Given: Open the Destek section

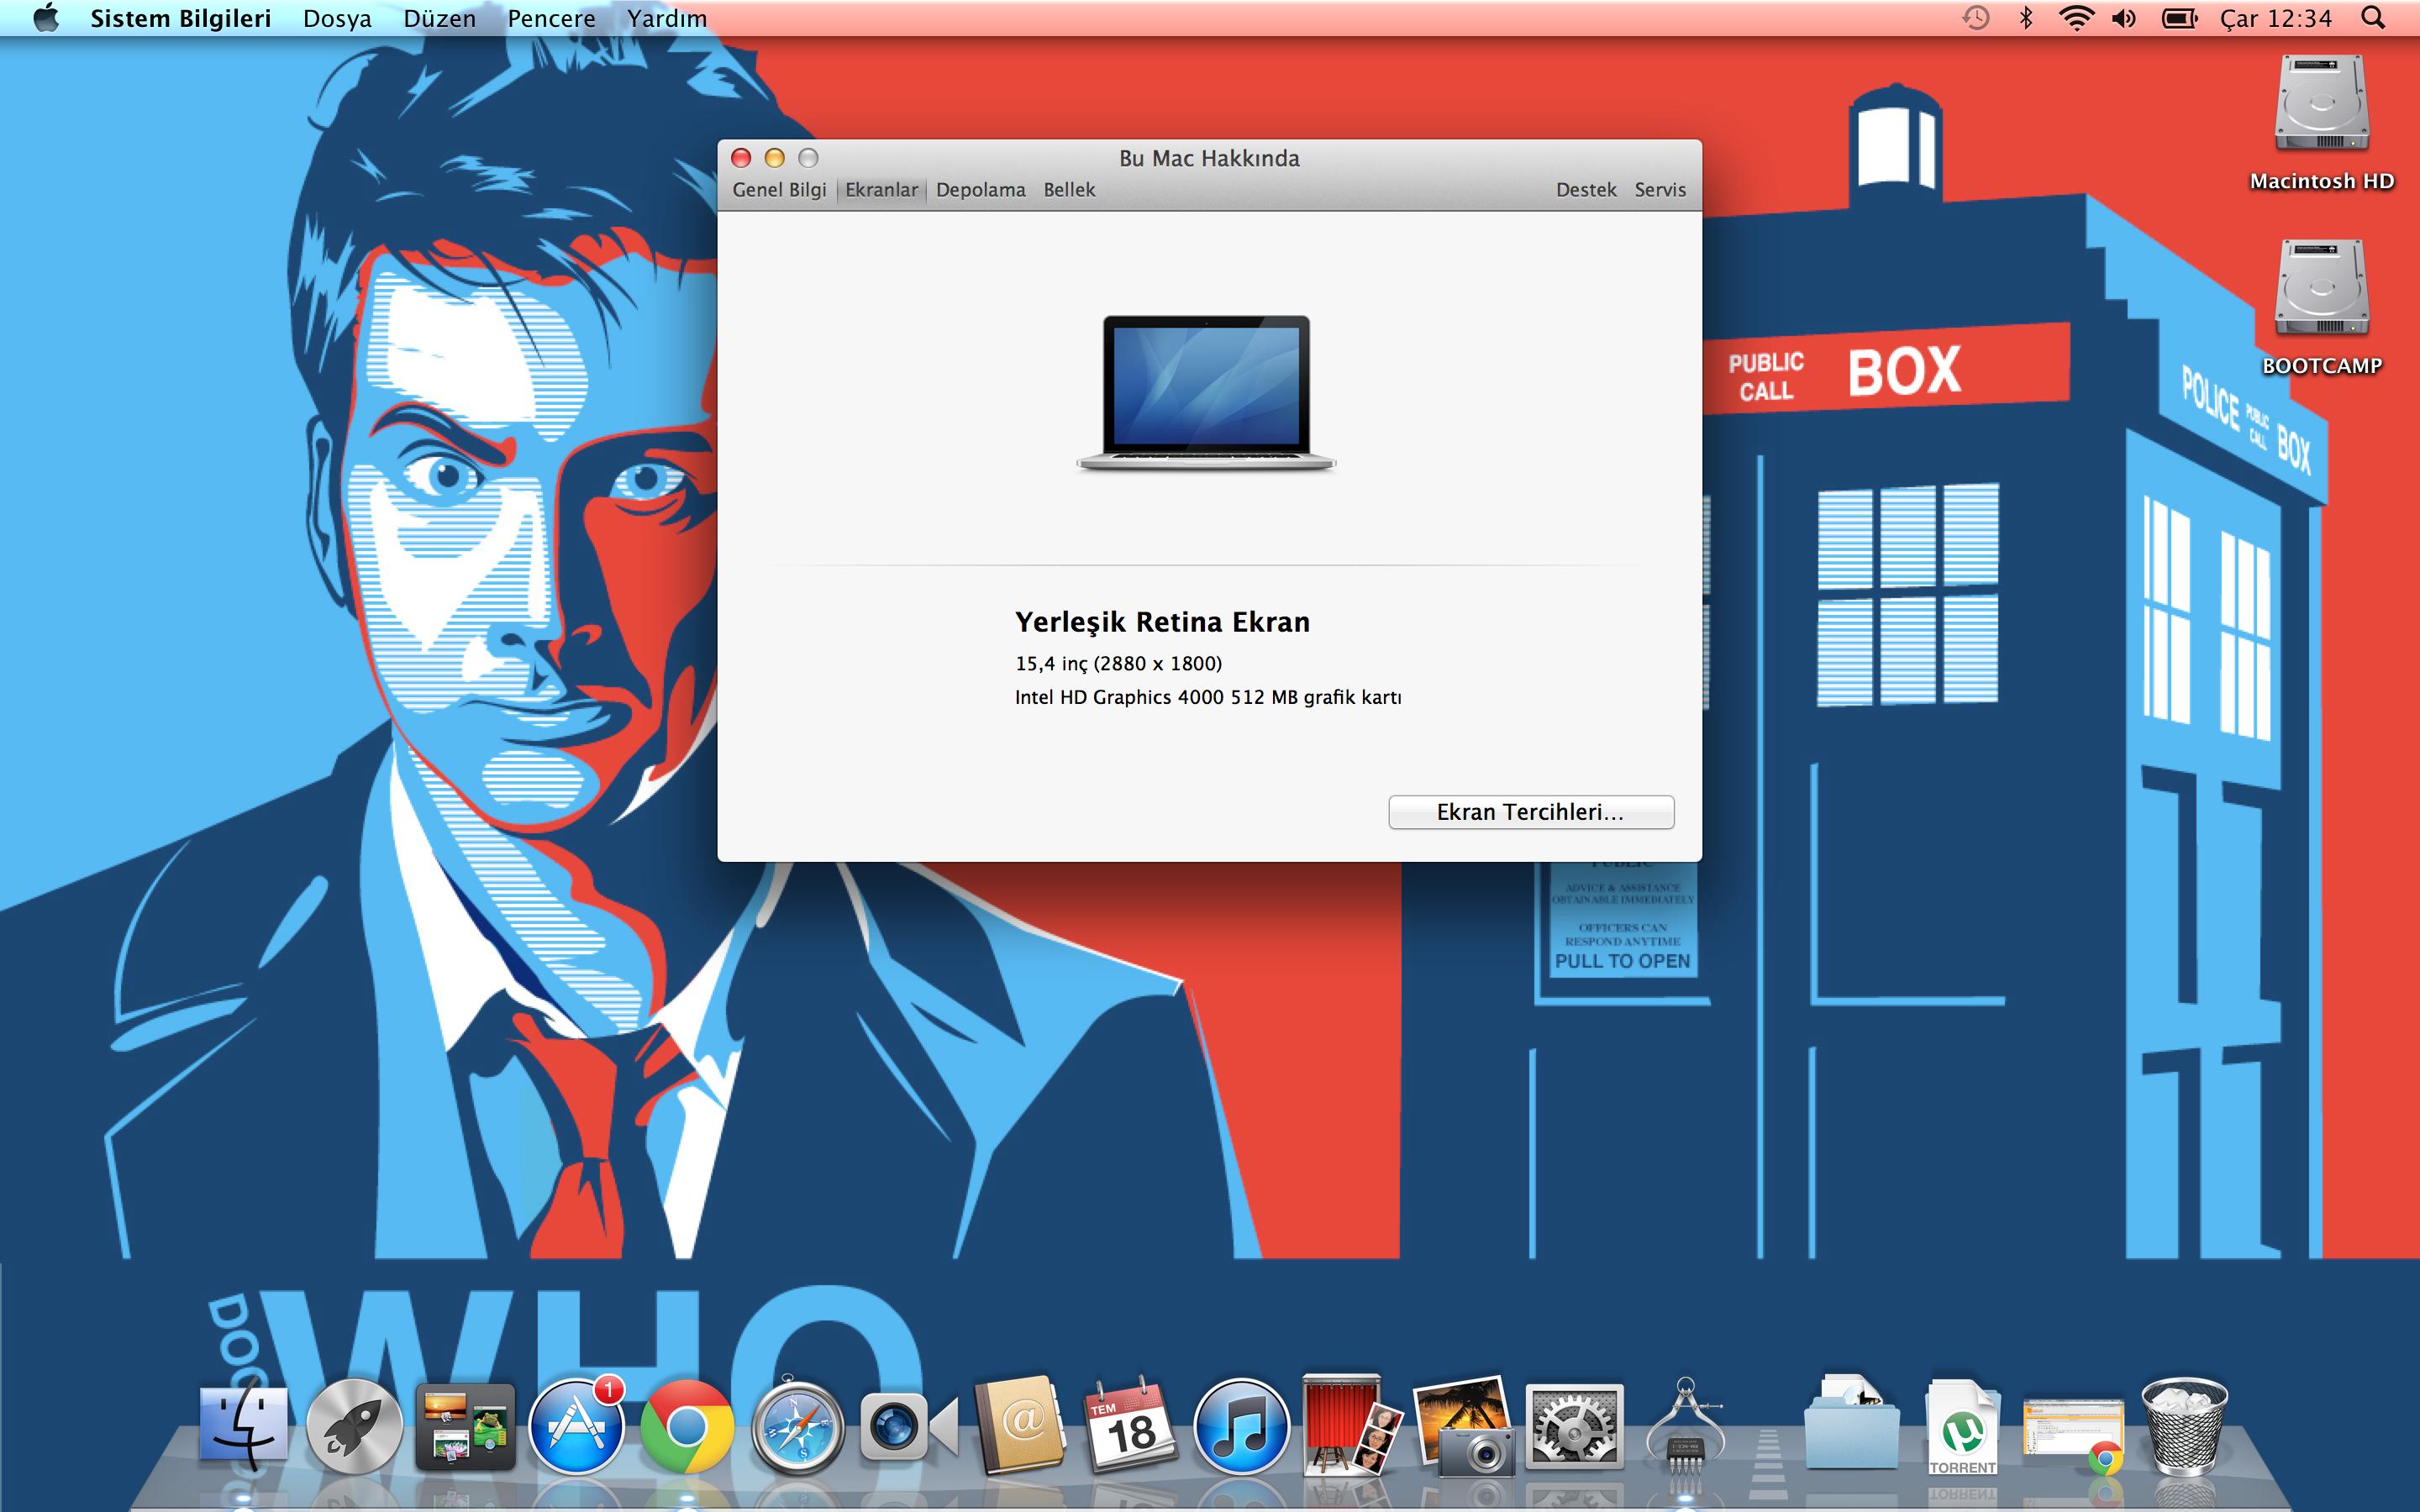Looking at the screenshot, I should [x=1586, y=190].
